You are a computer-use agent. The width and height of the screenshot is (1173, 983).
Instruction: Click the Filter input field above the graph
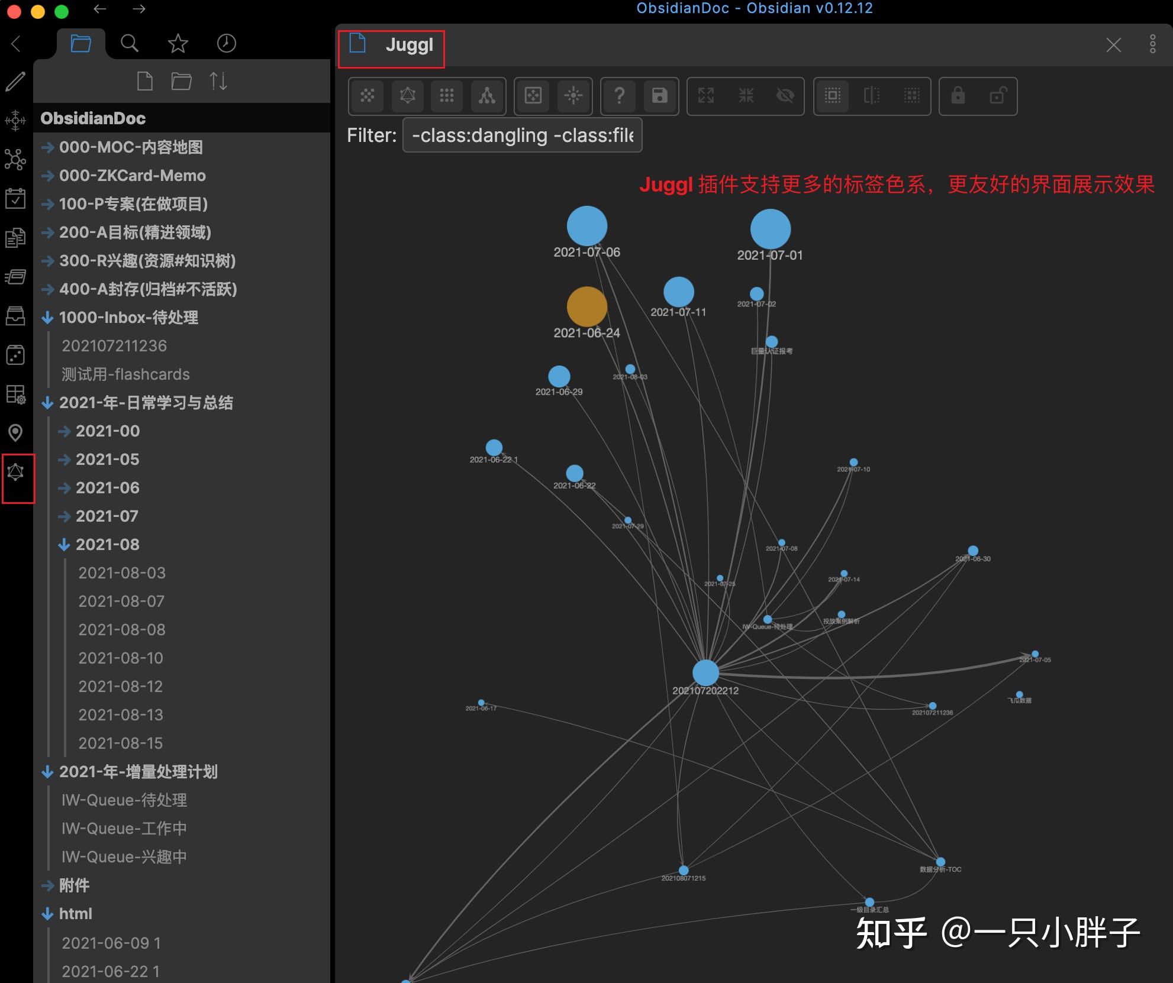(521, 135)
